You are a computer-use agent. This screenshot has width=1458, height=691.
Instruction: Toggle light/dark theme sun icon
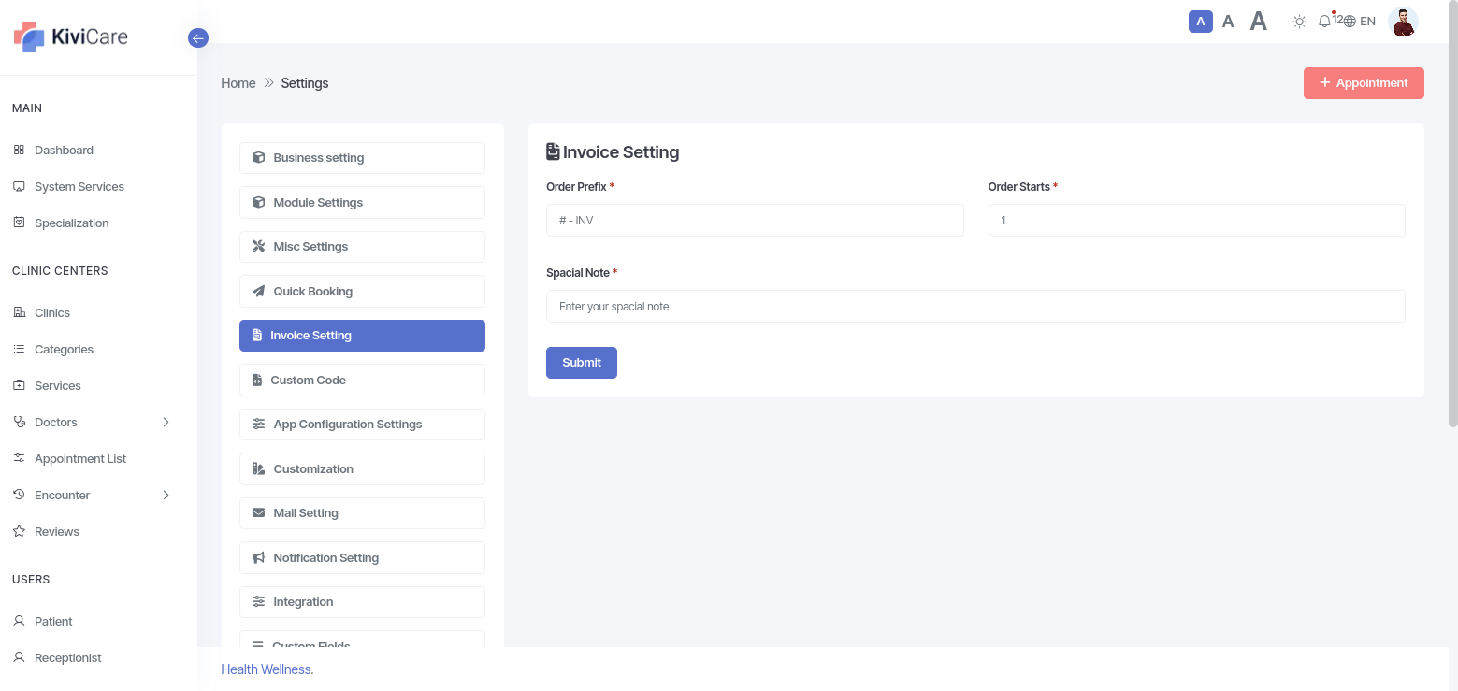[x=1299, y=22]
